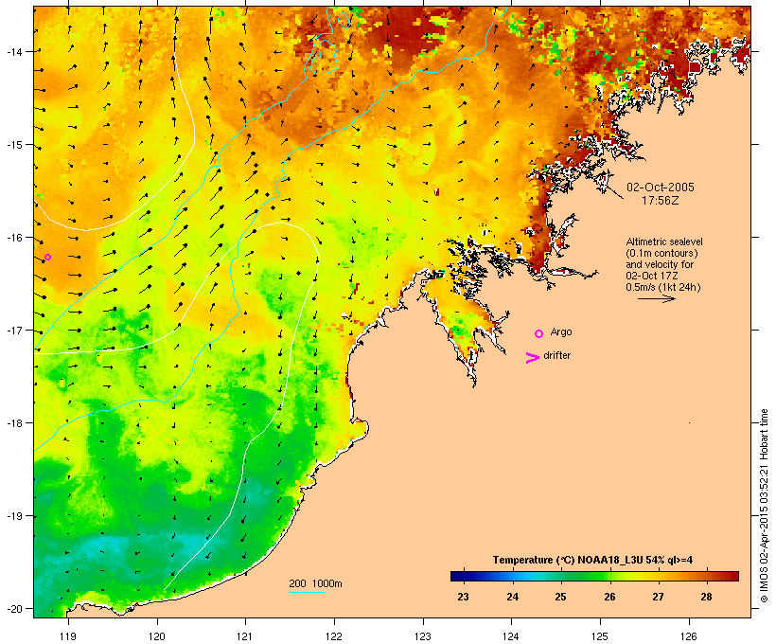
Task: Click the latitude label '-15'
Action: tap(13, 145)
